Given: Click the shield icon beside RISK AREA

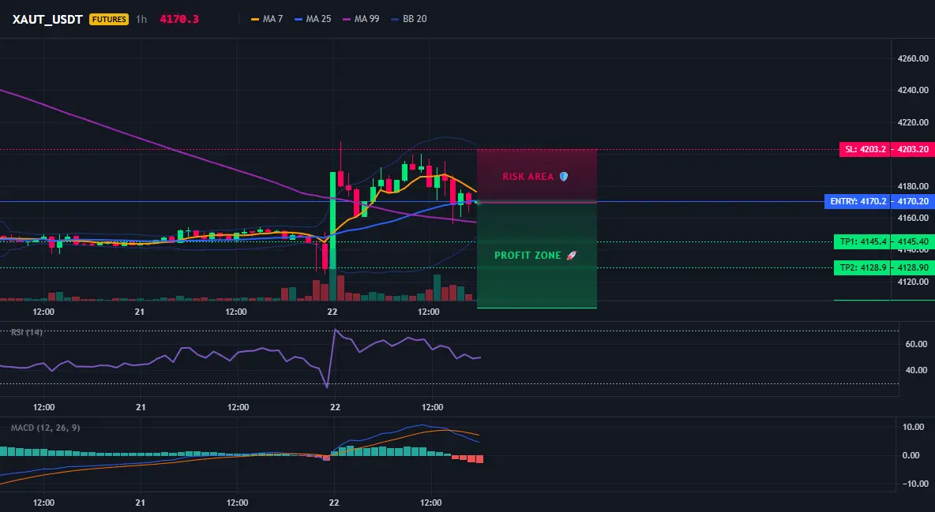Looking at the screenshot, I should [x=564, y=177].
